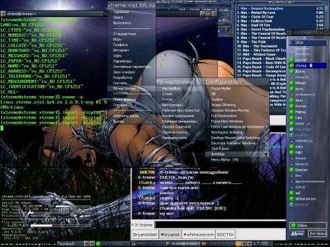Switch to the DOCTOr chat tab
The height and width of the screenshot is (247, 330).
click(x=225, y=234)
